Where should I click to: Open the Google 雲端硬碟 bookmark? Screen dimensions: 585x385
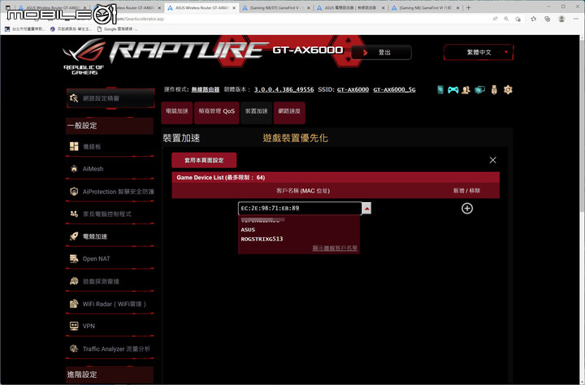click(x=117, y=28)
